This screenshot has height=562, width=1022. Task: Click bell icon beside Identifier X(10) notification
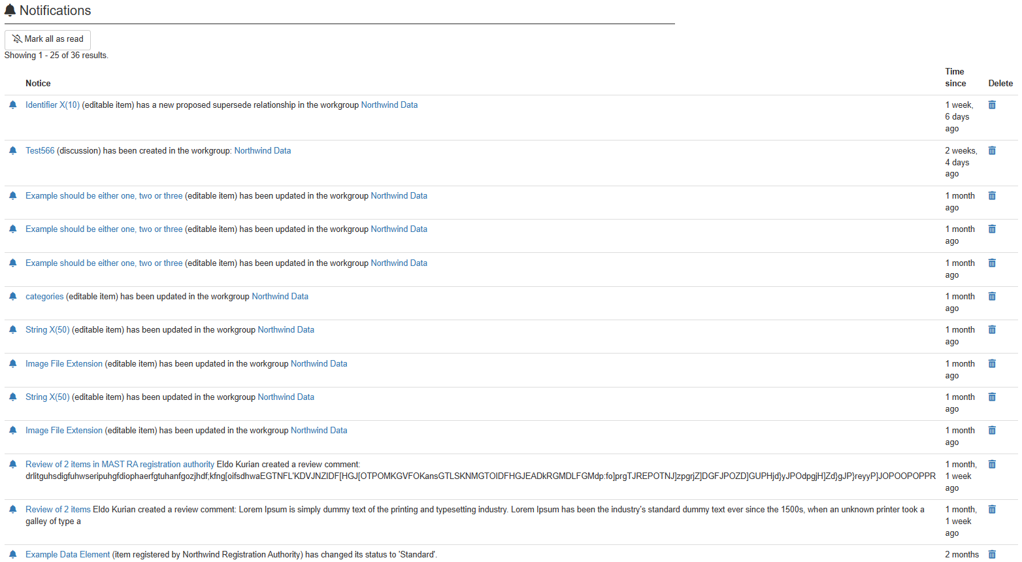point(12,105)
